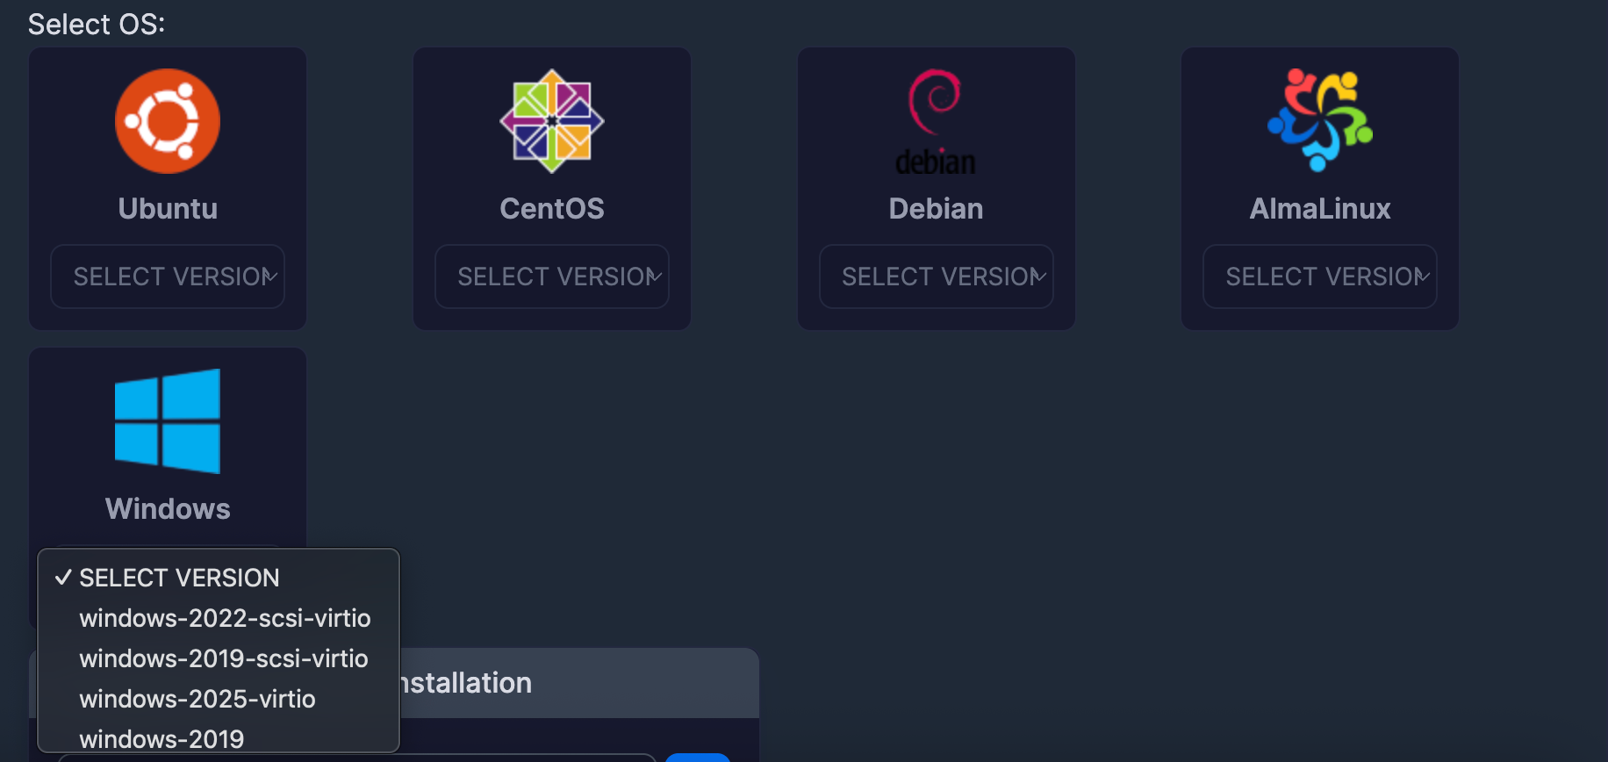
Task: Click the Windows logo icon
Action: pyautogui.click(x=168, y=421)
